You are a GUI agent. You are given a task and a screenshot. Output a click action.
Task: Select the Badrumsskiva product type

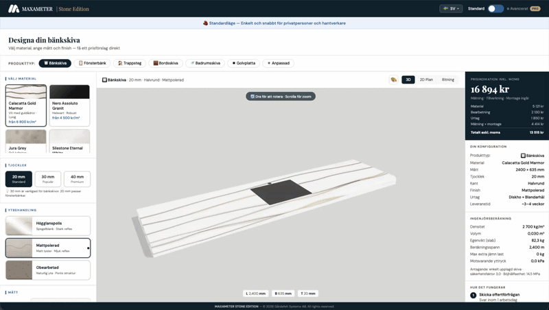[x=205, y=63]
